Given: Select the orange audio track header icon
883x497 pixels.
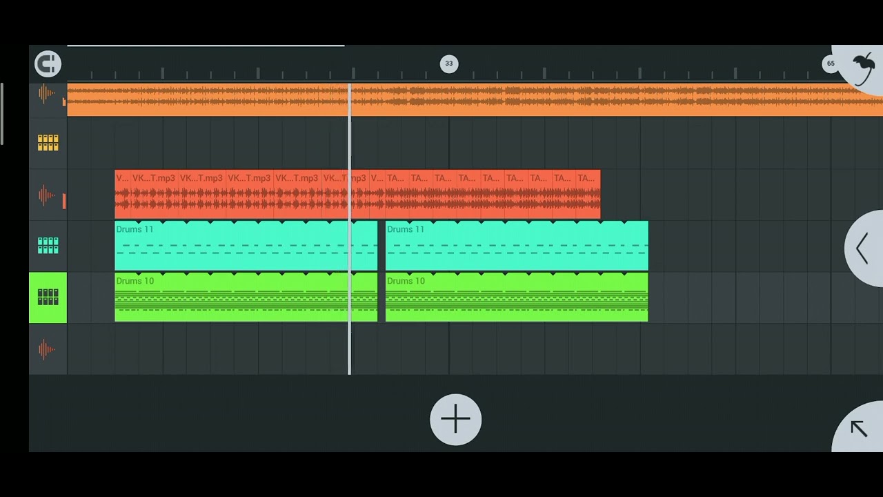Looking at the screenshot, I should 48,95.
